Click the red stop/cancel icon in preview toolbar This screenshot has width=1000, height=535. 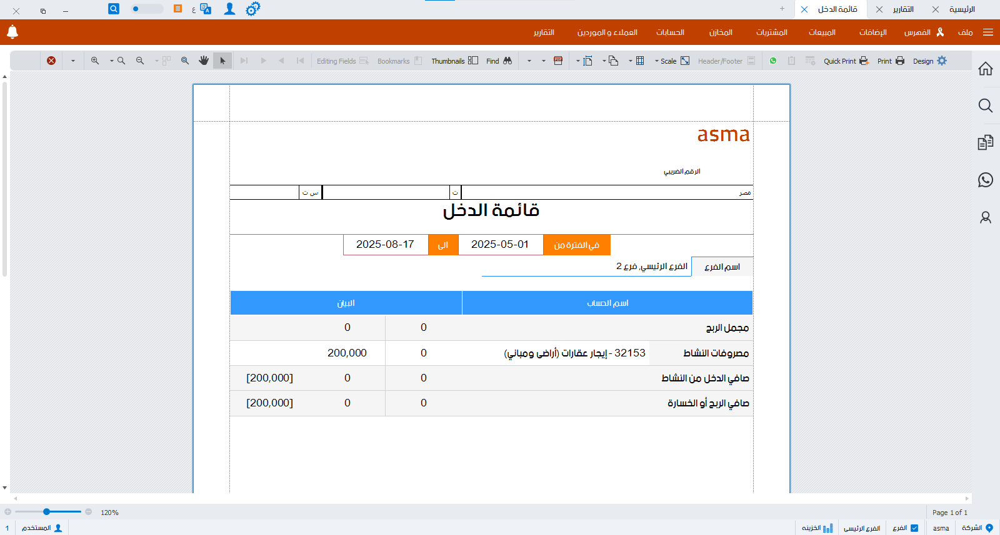(x=51, y=61)
